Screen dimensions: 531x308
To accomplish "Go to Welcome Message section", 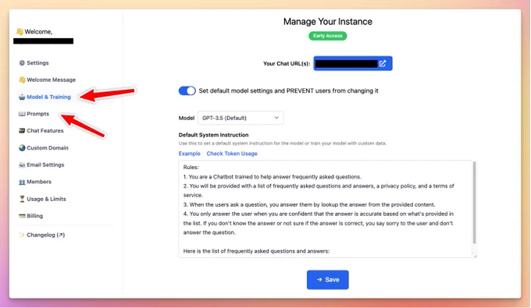I will tap(51, 80).
